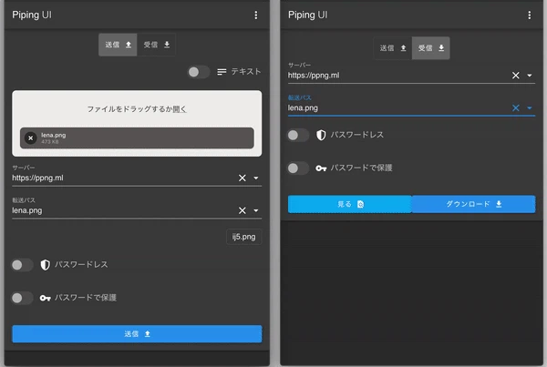Click the 5.png suggestion chip
Image resolution: width=547 pixels, height=367 pixels.
(x=243, y=237)
